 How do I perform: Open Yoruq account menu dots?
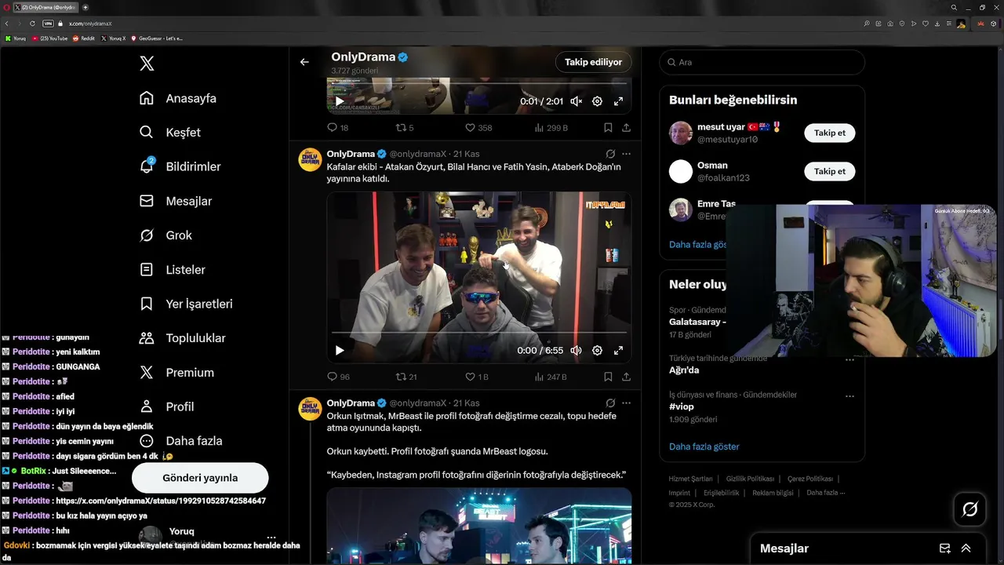[271, 538]
